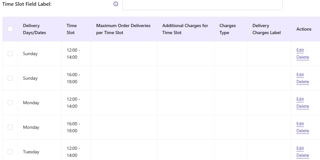Delete the Monday 16:00 - 18:00 time slot
320x160 pixels.
[x=302, y=131]
